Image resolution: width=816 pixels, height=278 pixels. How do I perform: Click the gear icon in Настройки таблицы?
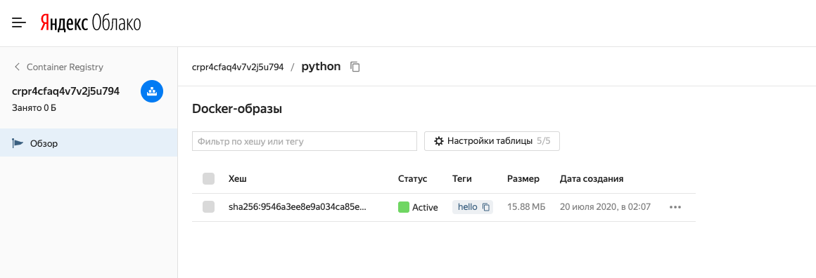439,141
